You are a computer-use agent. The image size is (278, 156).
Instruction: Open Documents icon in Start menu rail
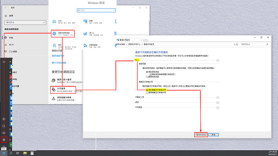point(4,126)
